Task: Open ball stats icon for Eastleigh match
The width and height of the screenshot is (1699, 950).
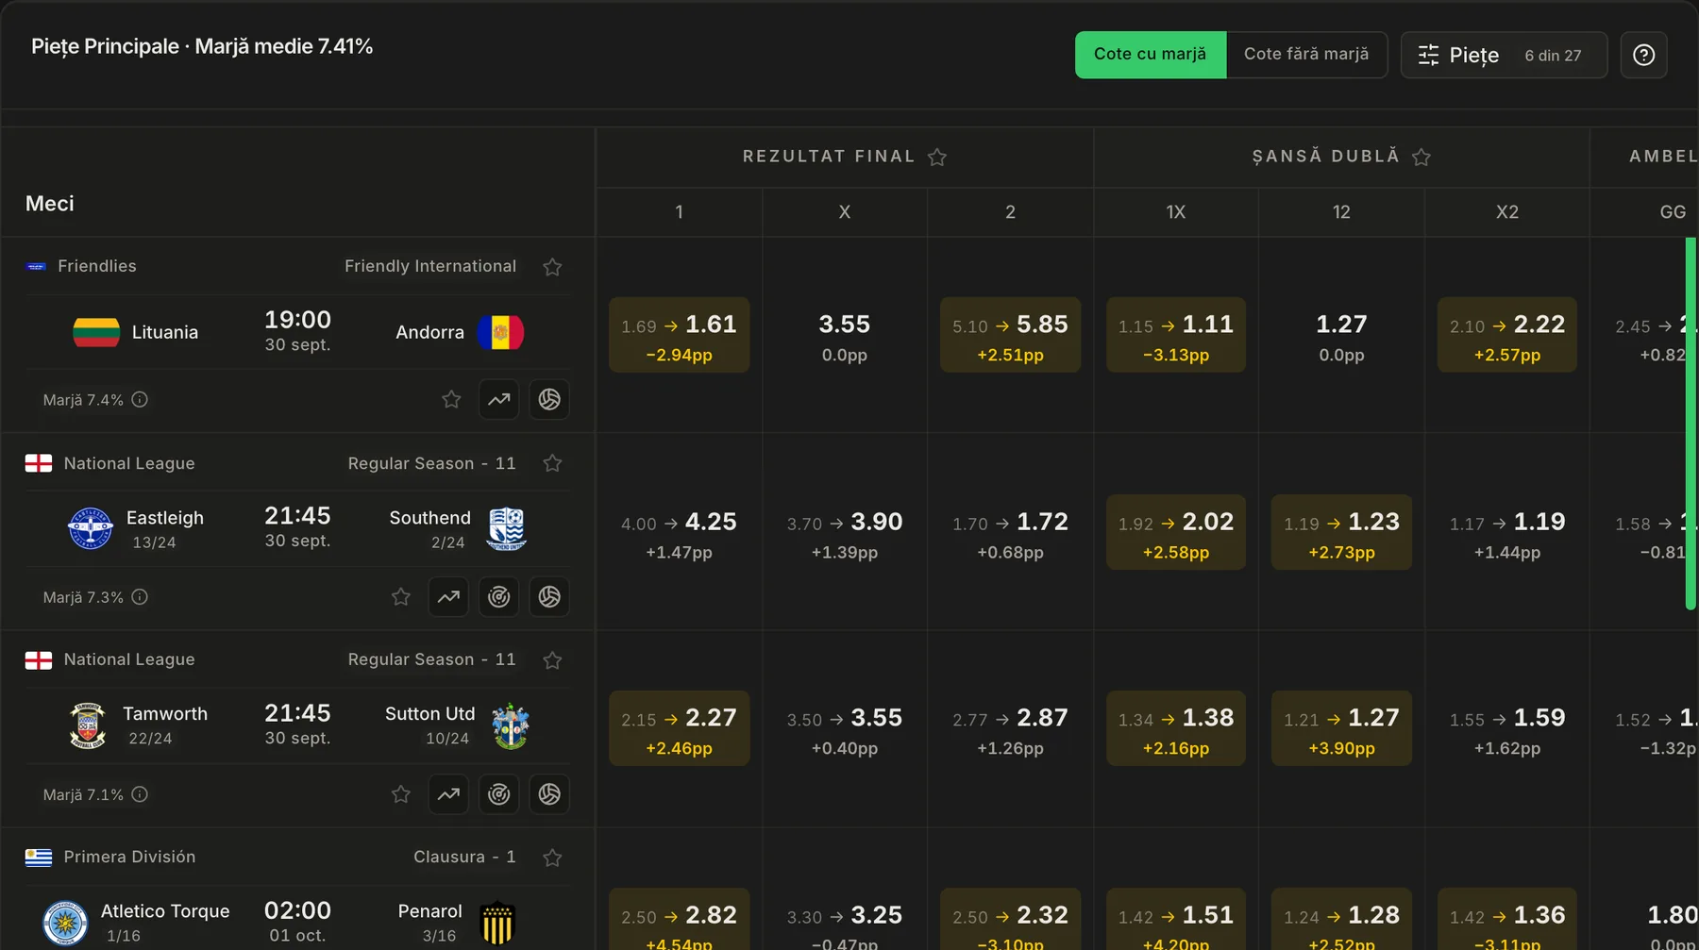Action: pos(549,596)
